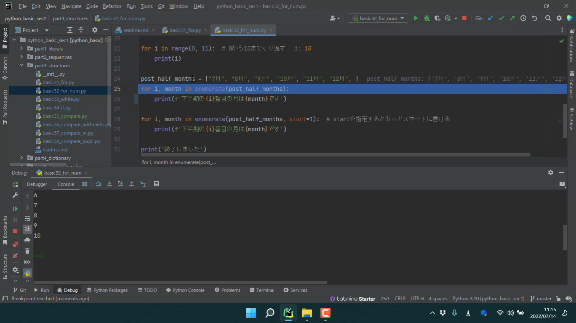The width and height of the screenshot is (576, 323).
Task: Open the Refactor menu
Action: coord(112,6)
